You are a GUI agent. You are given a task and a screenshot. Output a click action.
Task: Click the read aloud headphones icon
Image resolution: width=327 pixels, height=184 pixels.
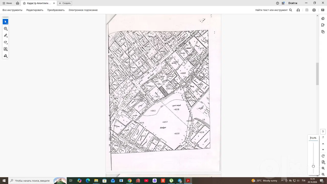pyautogui.click(x=298, y=10)
